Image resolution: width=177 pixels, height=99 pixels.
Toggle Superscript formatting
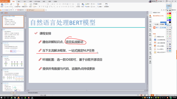tap(50, 7)
